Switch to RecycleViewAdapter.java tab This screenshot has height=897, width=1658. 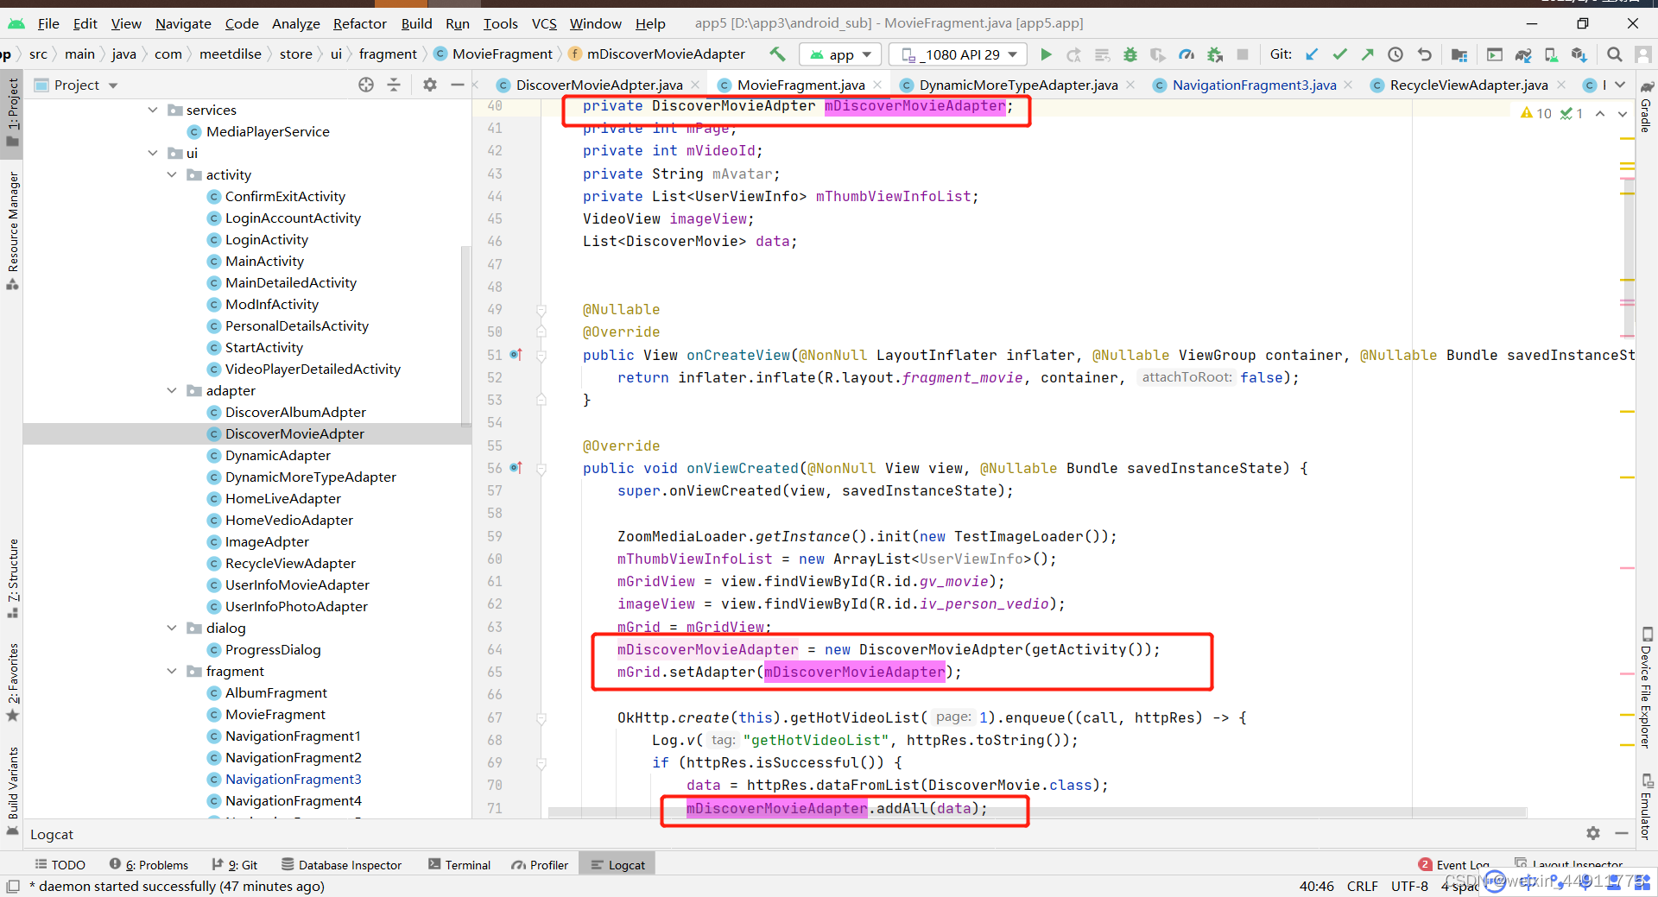click(1468, 85)
